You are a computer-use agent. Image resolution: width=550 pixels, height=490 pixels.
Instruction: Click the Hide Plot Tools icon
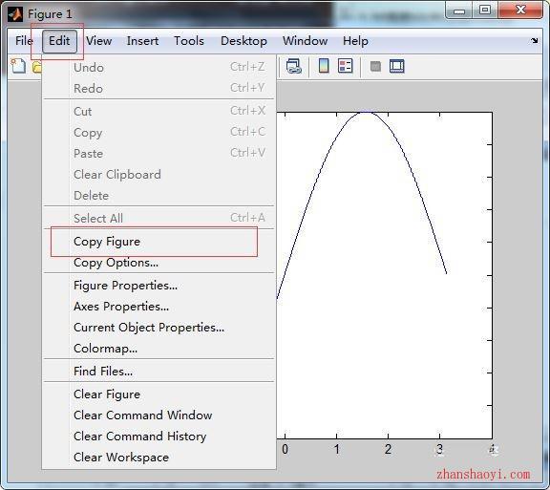[x=375, y=66]
